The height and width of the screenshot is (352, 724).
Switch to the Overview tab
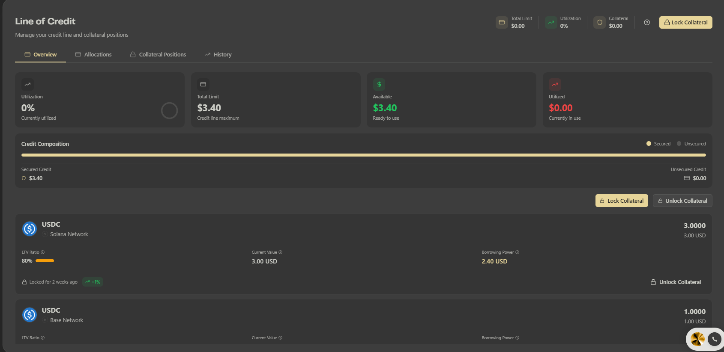[x=41, y=55]
